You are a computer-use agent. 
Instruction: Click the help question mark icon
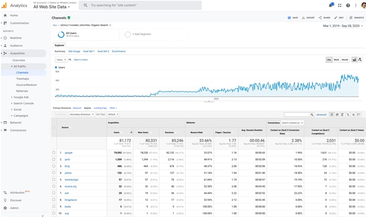click(x=348, y=5)
